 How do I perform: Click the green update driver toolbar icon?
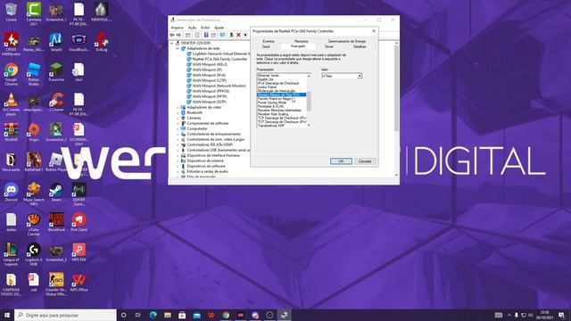tap(231, 35)
